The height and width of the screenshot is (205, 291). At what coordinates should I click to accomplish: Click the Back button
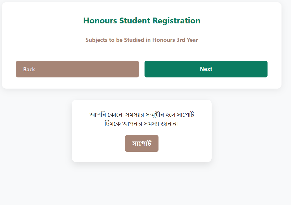[x=77, y=69]
